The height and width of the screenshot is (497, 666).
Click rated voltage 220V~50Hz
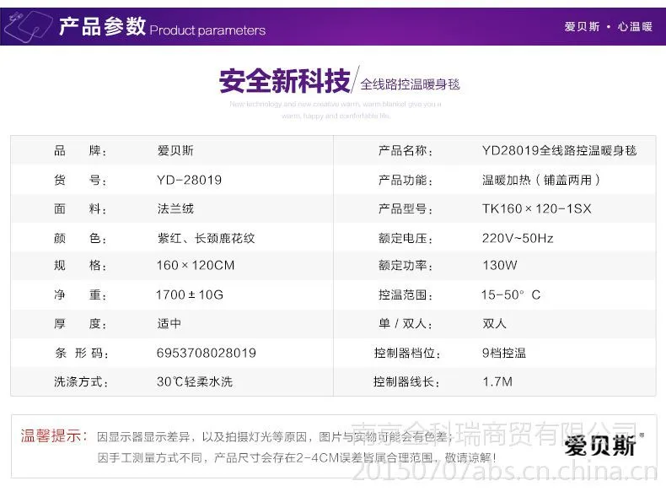(x=518, y=238)
